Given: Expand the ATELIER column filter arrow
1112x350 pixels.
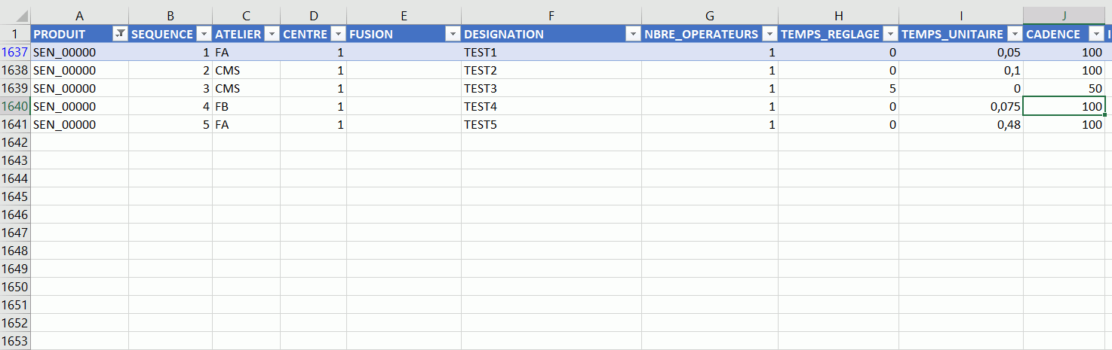Looking at the screenshot, I should click(x=272, y=34).
